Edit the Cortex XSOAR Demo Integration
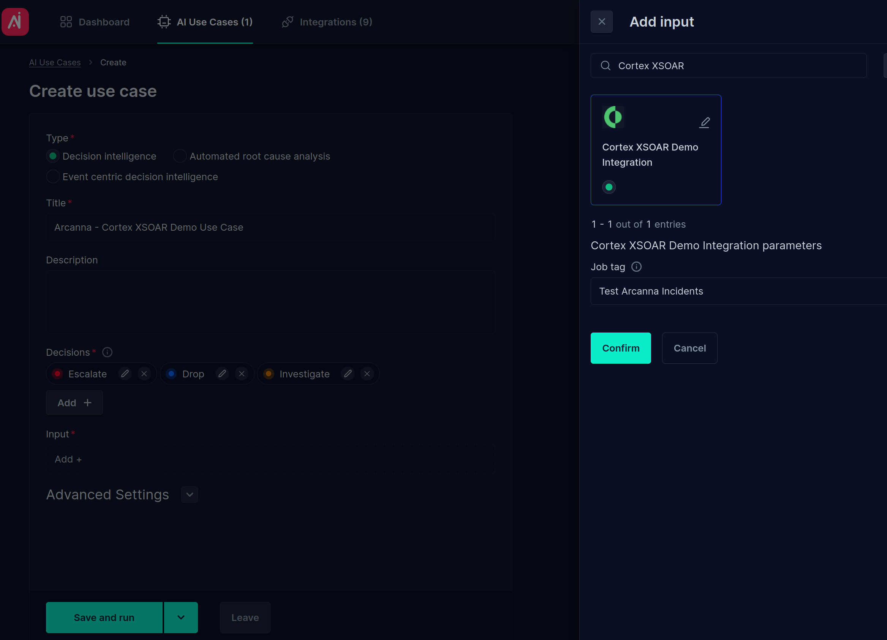 pyautogui.click(x=704, y=122)
